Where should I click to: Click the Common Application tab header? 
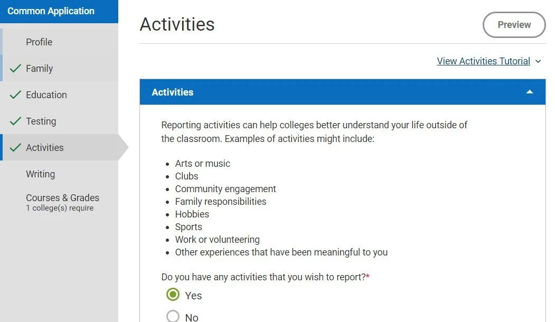(x=51, y=11)
